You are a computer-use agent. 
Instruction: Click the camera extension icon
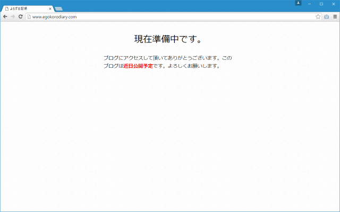[x=327, y=16]
